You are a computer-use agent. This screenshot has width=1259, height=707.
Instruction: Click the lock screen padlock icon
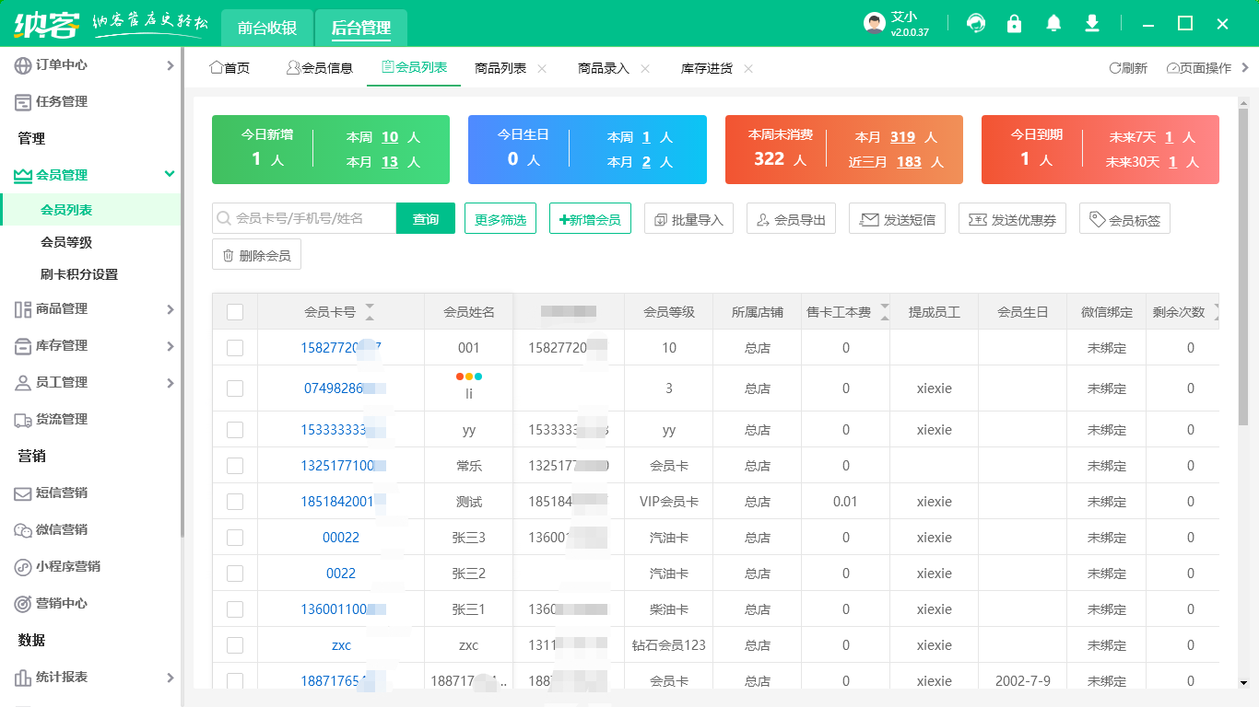[1014, 24]
